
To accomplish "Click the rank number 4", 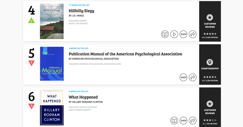I will pos(32,11).
